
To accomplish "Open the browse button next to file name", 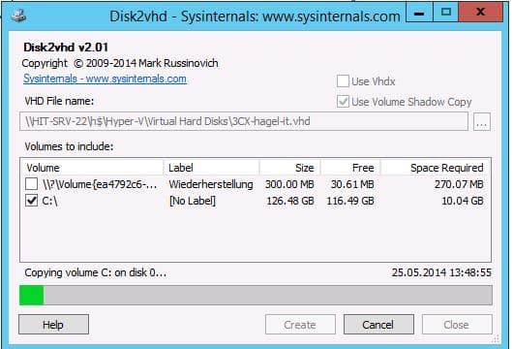I will click(482, 121).
